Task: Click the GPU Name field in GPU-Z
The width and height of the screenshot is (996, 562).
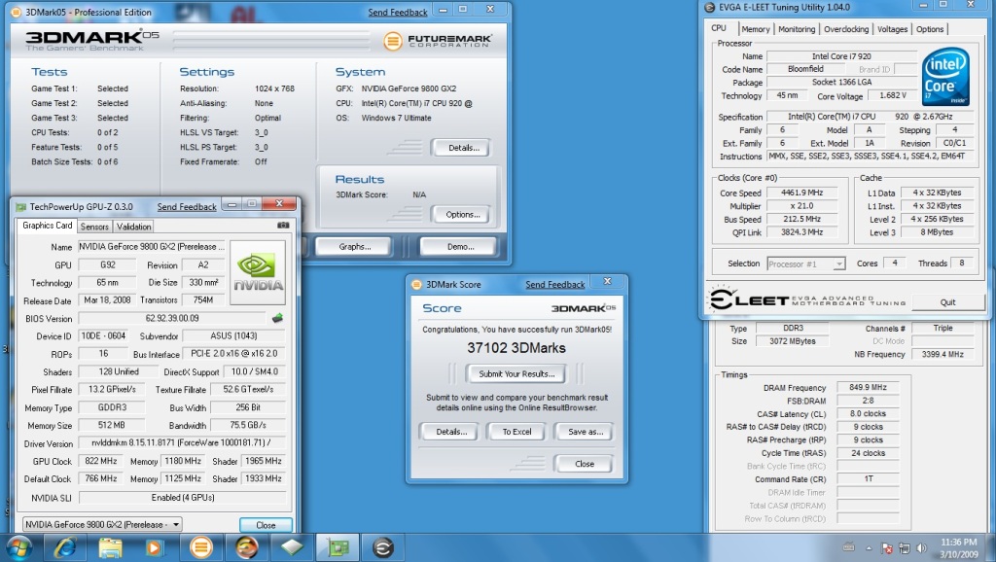Action: [x=151, y=246]
